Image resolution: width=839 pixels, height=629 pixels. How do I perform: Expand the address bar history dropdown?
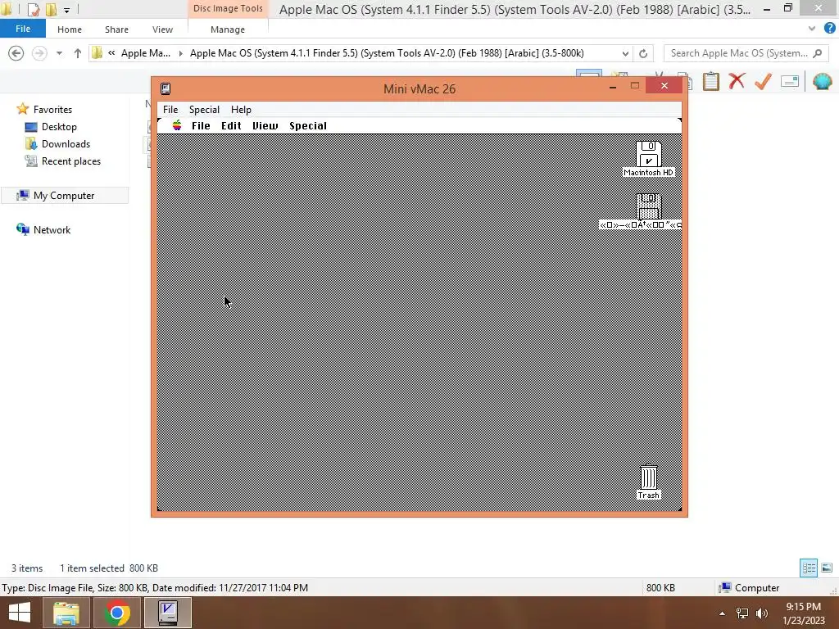pyautogui.click(x=625, y=53)
